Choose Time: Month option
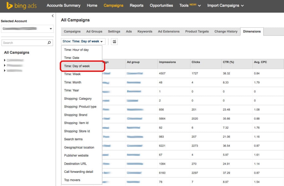The image size is (284, 186). tap(82, 82)
